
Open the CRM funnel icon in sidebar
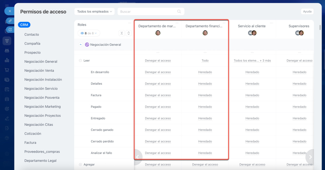coord(7,41)
